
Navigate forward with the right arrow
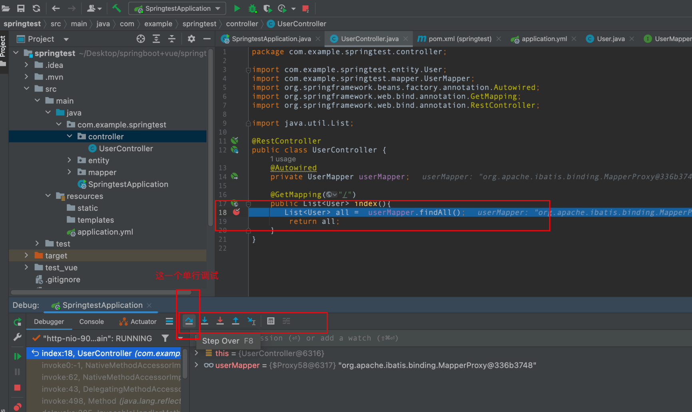[x=72, y=8]
